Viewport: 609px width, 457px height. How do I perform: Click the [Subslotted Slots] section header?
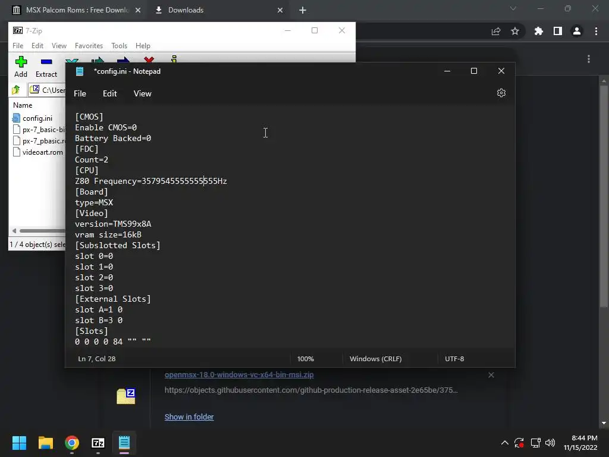pyautogui.click(x=117, y=246)
